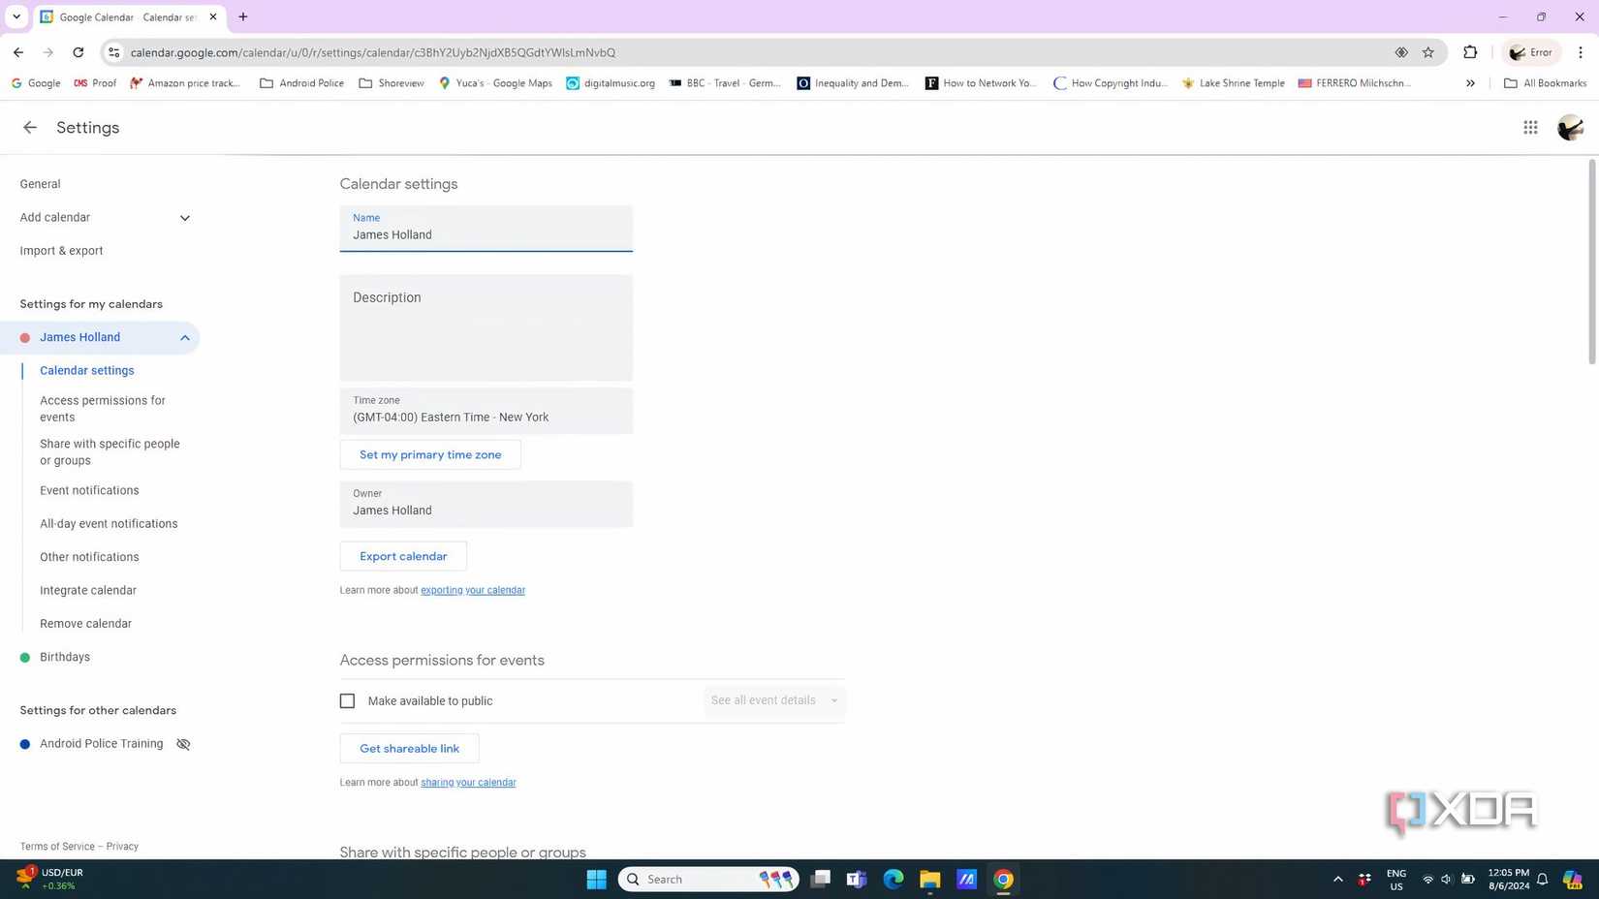The image size is (1599, 899).
Task: Open the See all event details dropdown
Action: 773,700
